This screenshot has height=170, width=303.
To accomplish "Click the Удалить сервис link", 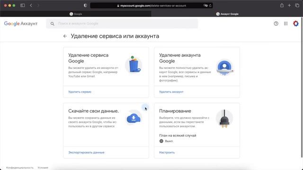I will 80,92.
